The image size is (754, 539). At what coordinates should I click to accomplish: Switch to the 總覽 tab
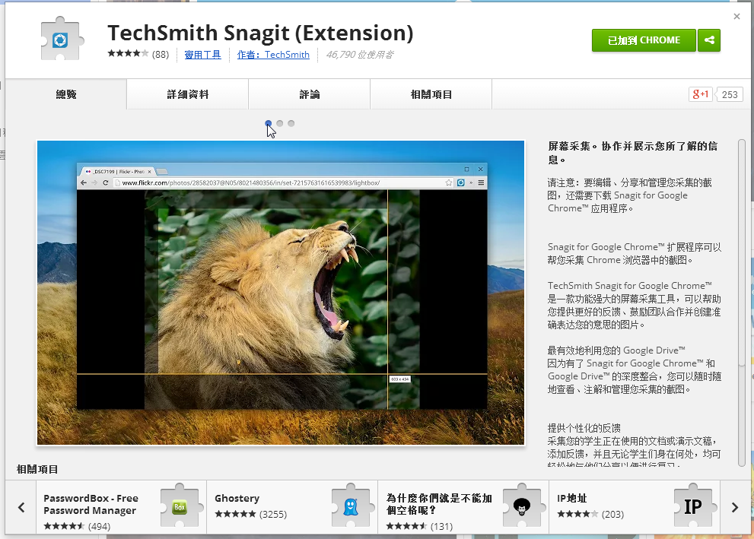coord(66,94)
